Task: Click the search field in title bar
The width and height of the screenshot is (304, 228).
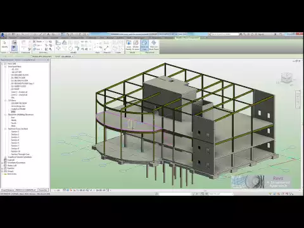Action: point(225,34)
